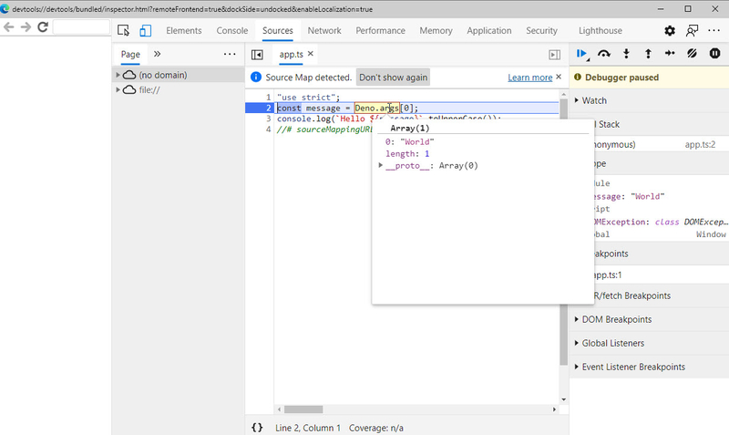Viewport: 729px width, 435px height.
Task: Toggle device emulation mode
Action: tap(145, 30)
